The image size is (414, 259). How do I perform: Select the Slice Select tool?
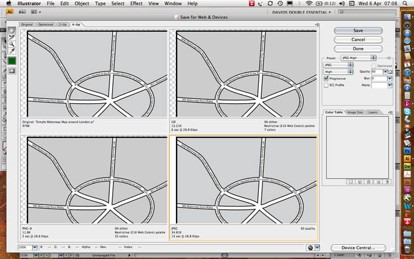[x=12, y=37]
